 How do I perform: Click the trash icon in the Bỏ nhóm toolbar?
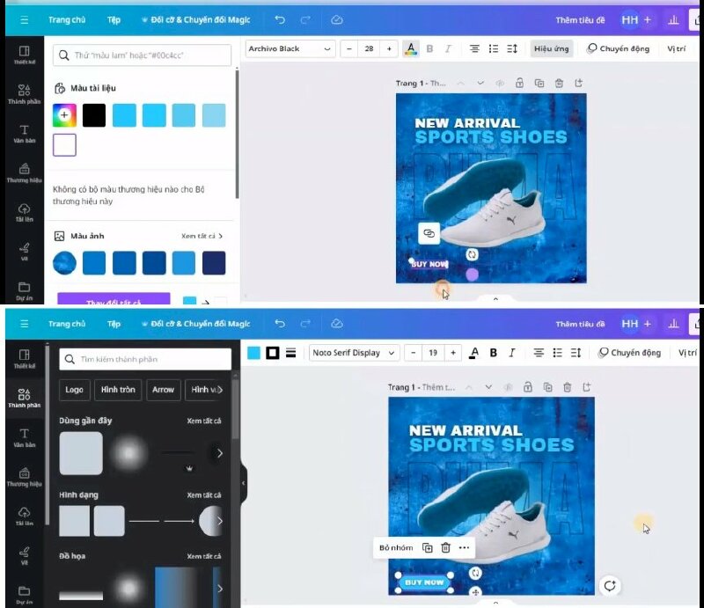click(x=445, y=547)
